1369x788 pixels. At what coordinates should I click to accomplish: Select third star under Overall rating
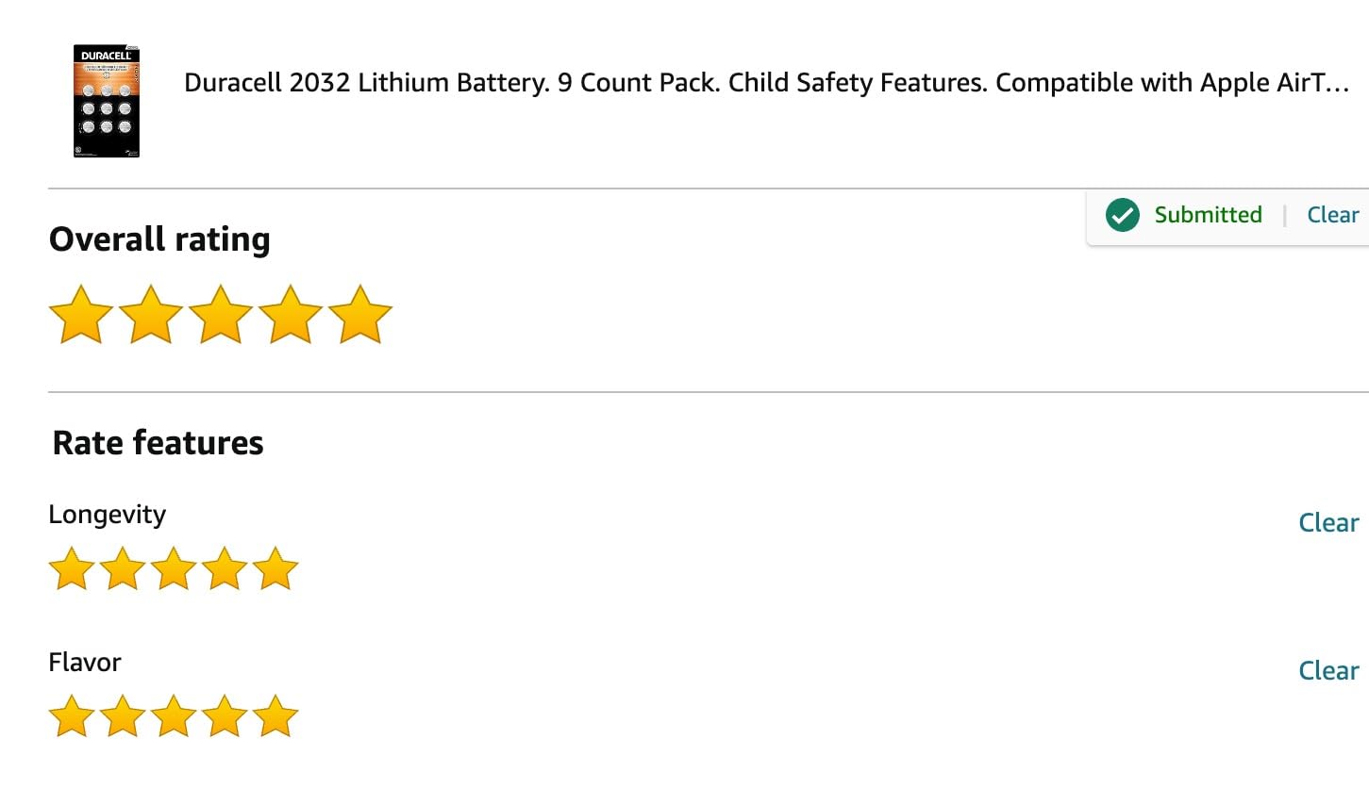click(221, 316)
